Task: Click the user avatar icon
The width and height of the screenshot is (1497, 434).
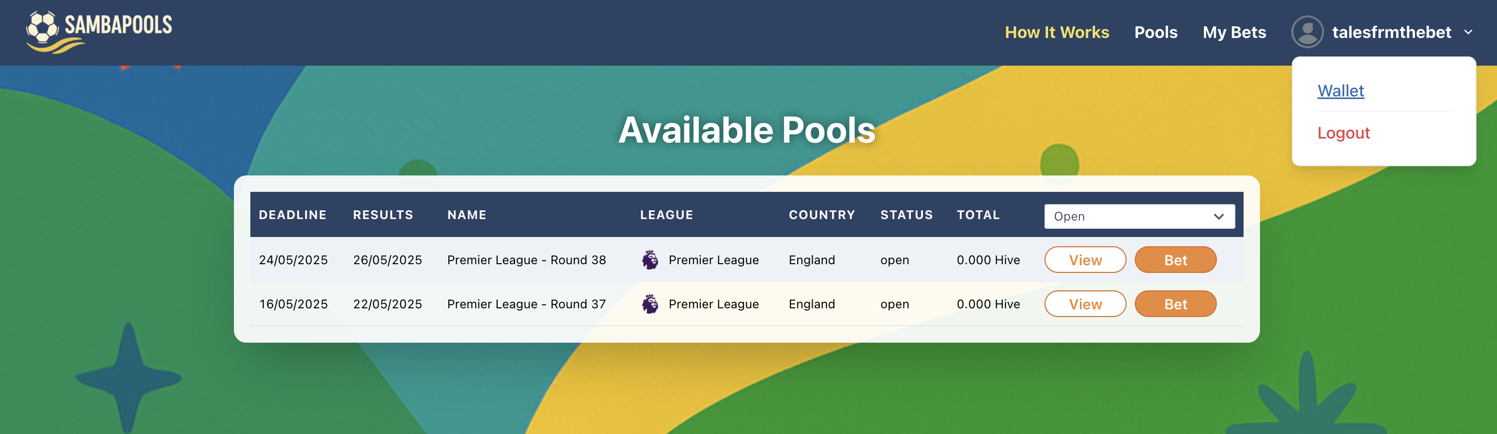Action: 1307,32
